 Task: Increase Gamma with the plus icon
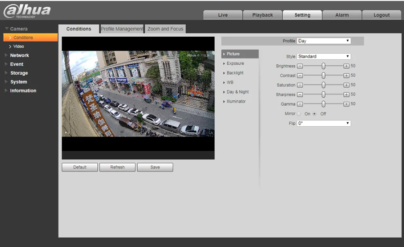(346, 104)
